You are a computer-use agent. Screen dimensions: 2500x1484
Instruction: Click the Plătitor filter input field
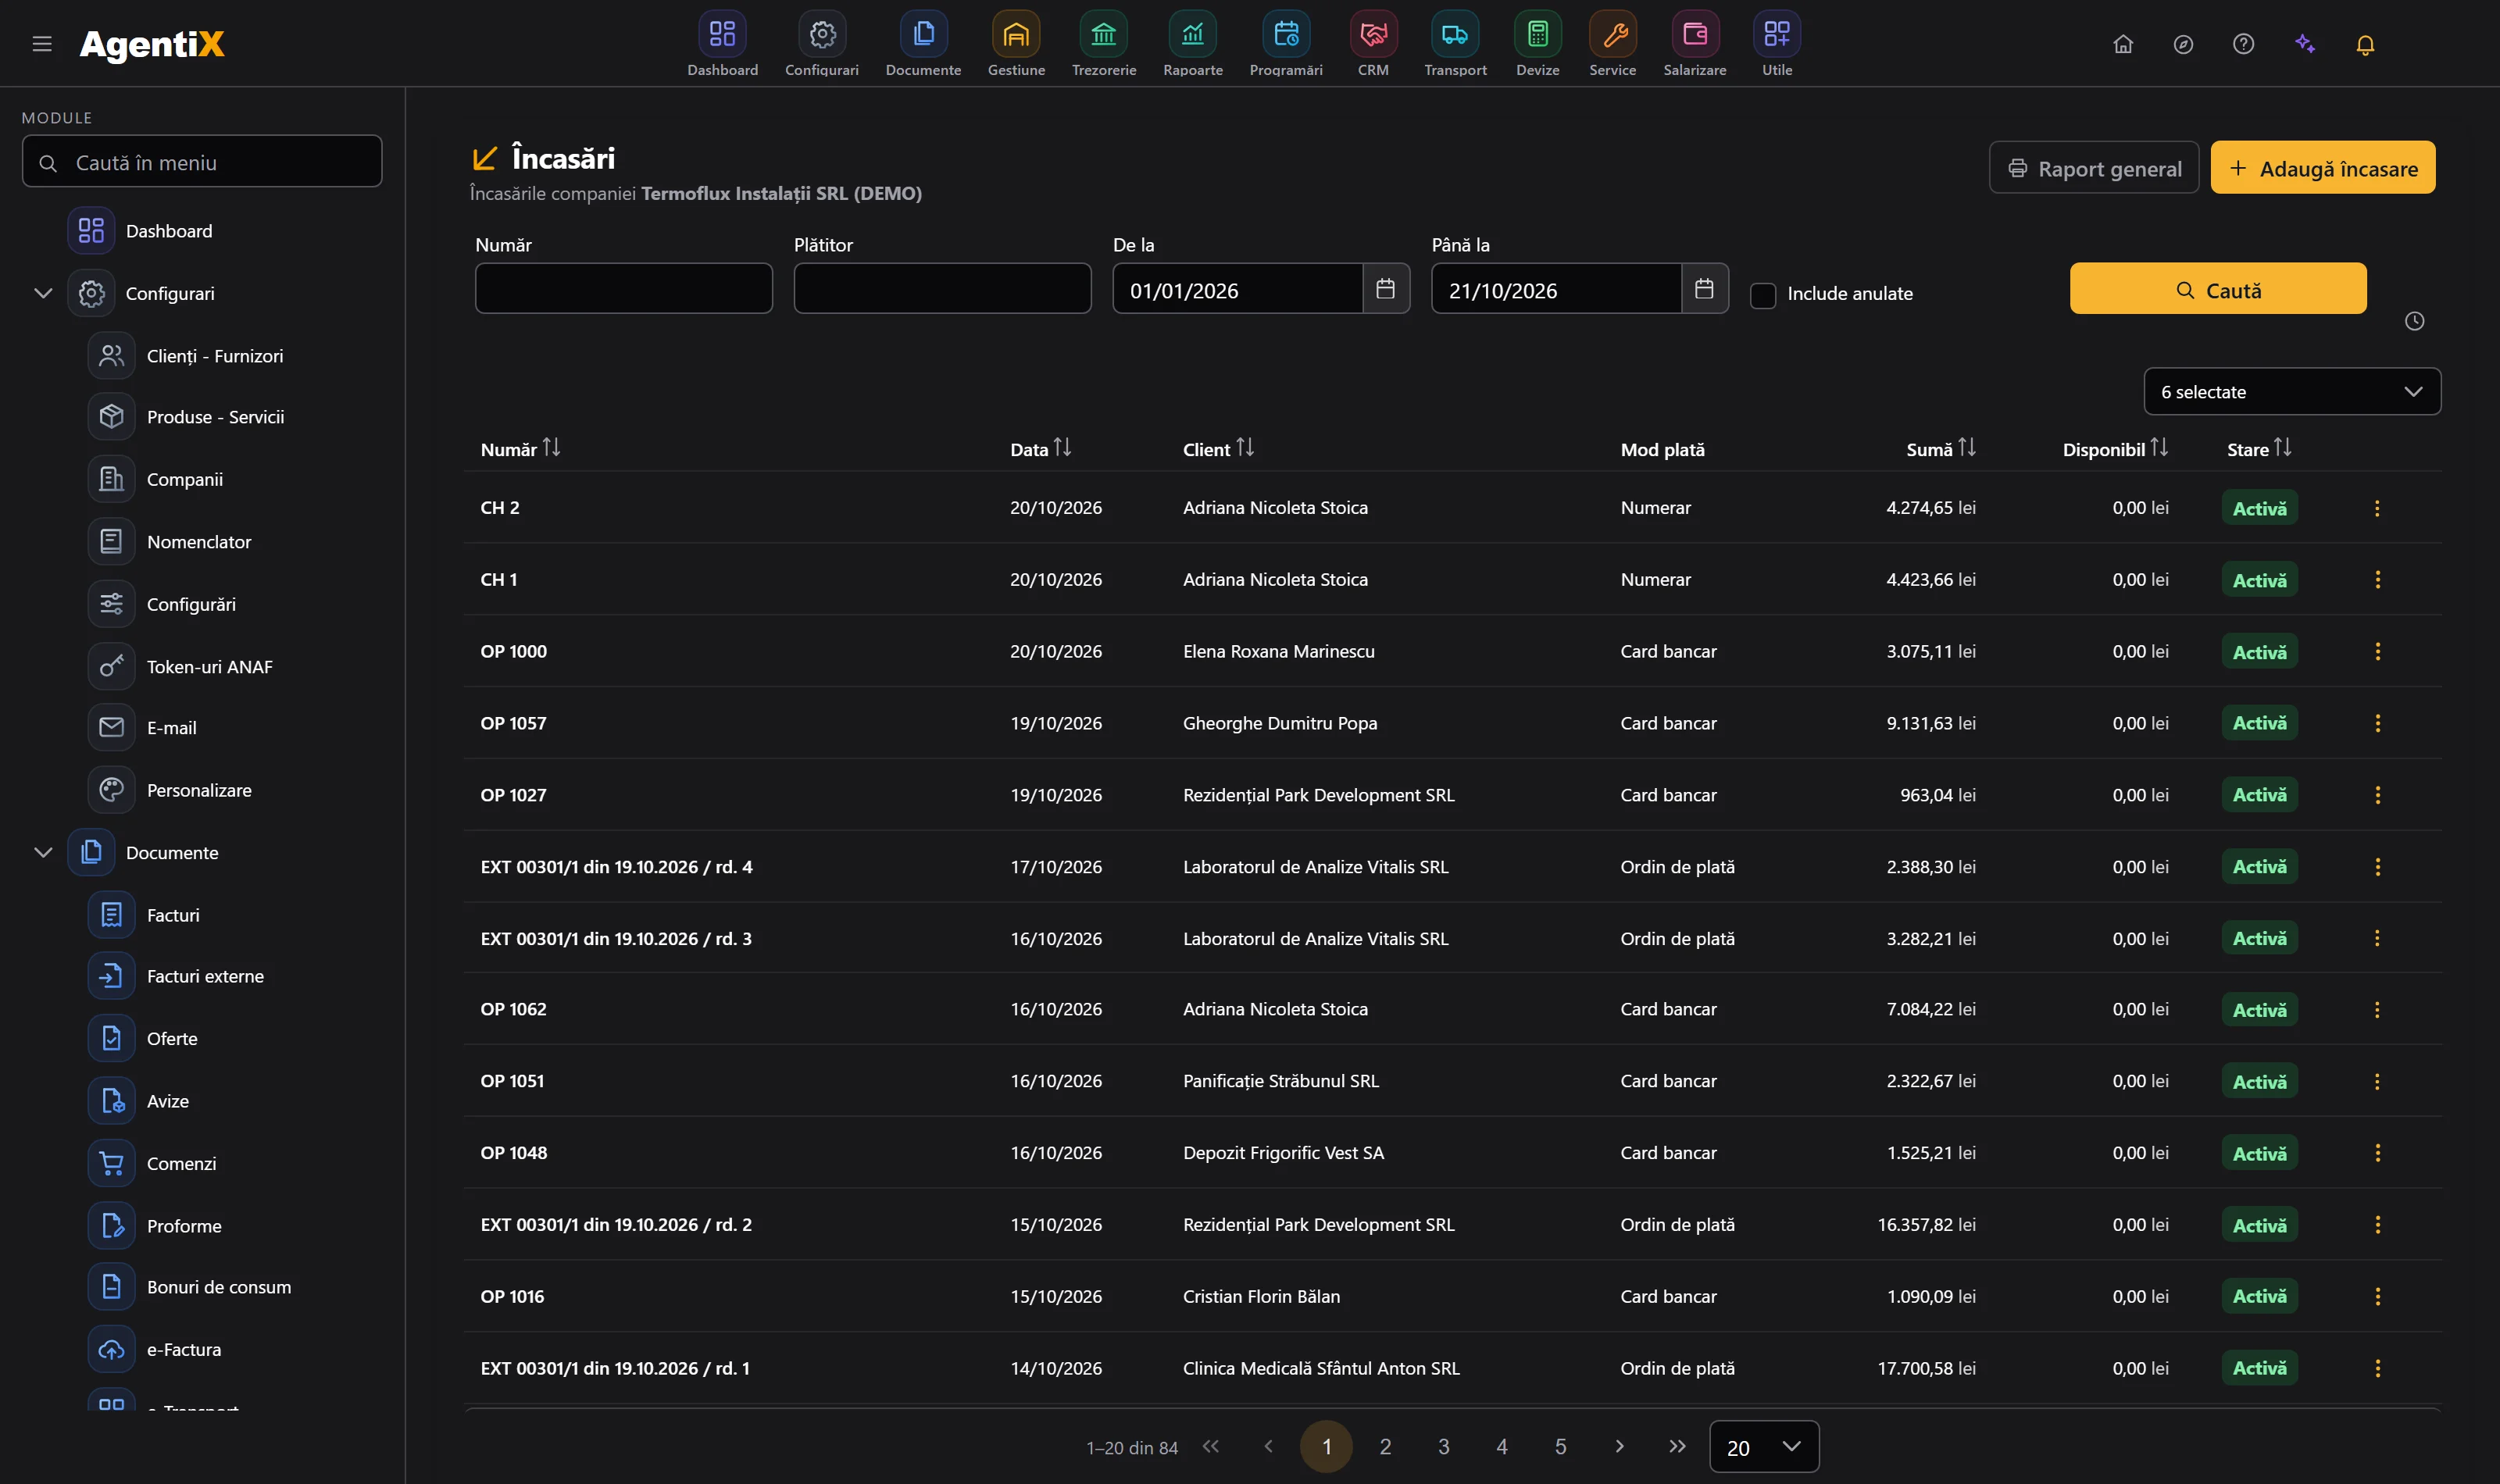click(942, 289)
